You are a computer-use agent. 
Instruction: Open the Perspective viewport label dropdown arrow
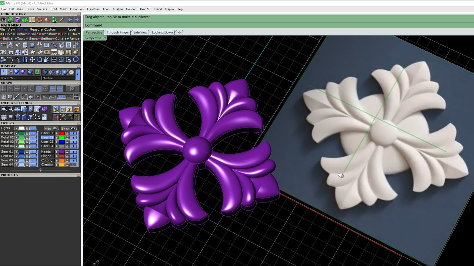105,38
